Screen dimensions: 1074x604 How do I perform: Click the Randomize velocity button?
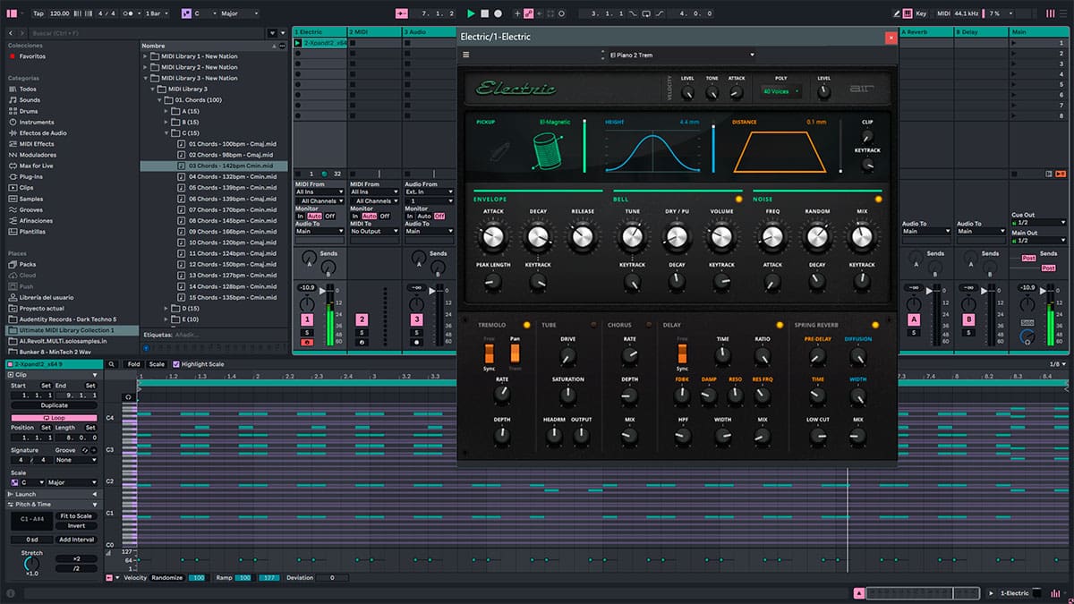pos(166,578)
